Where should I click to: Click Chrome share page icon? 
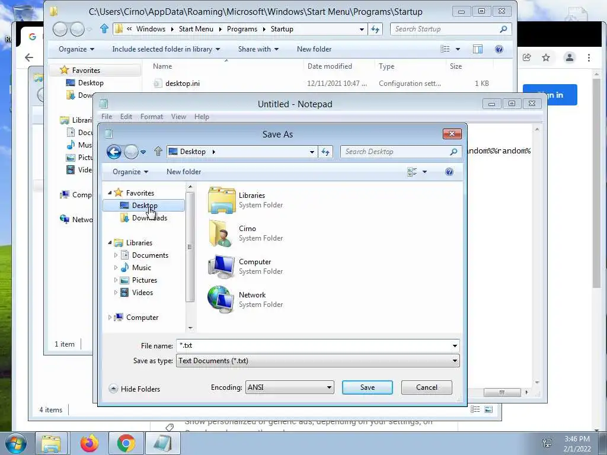[526, 57]
